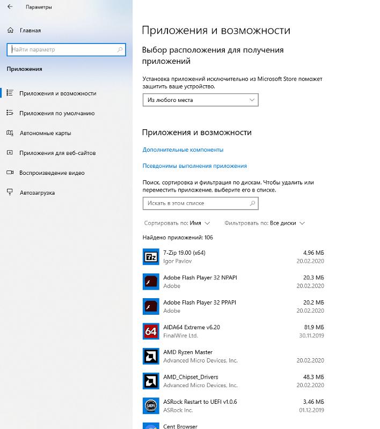Focus the Искать в этом списке field
Viewport: 380px width, 429px height.
200,203
